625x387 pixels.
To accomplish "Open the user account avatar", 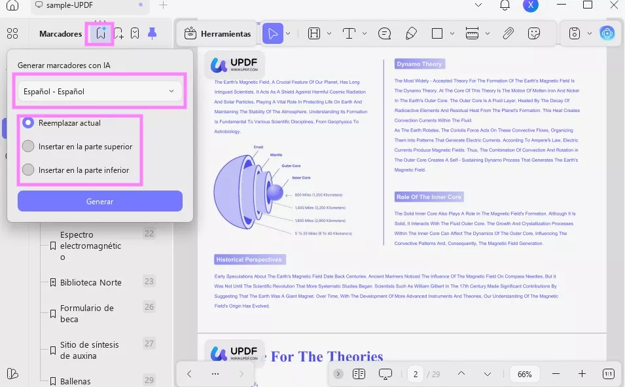I will pyautogui.click(x=531, y=5).
